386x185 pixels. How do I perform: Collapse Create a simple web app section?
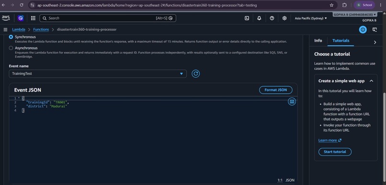coord(371,81)
